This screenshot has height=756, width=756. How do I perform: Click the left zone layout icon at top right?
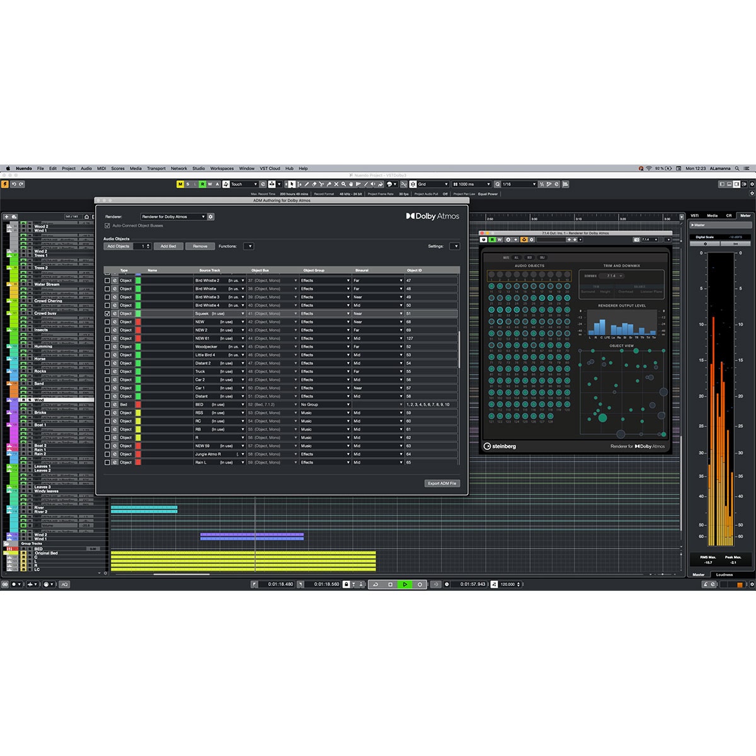click(x=722, y=184)
